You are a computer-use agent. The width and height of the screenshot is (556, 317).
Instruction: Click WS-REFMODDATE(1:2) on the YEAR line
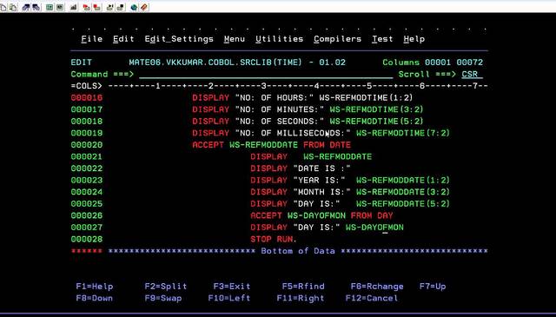click(403, 180)
